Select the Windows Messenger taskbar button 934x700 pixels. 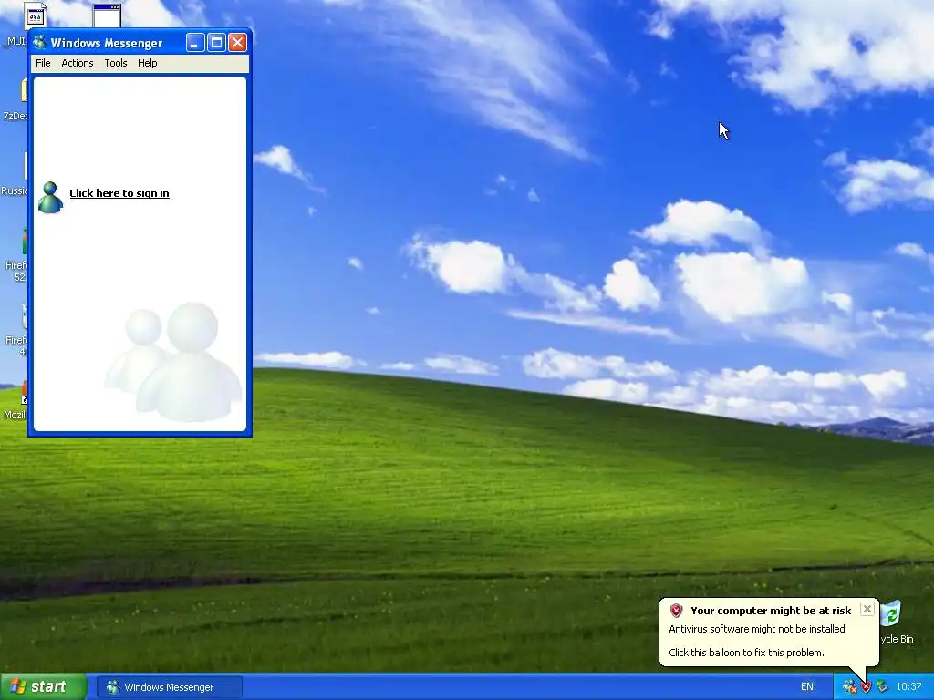tap(169, 687)
